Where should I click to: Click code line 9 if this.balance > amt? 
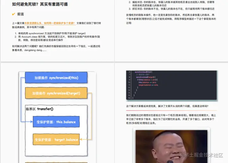147,80
